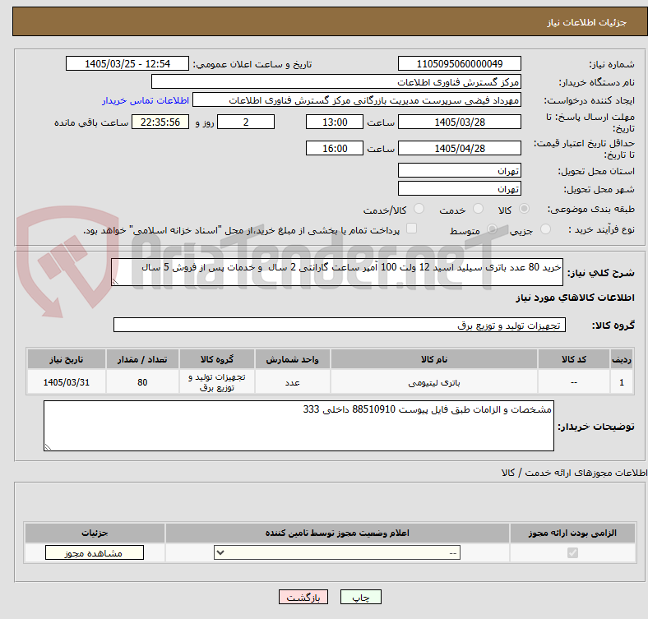Screen dimensions: 648x619
Task: Click the استان محل تحویل field
Action: tap(460, 170)
